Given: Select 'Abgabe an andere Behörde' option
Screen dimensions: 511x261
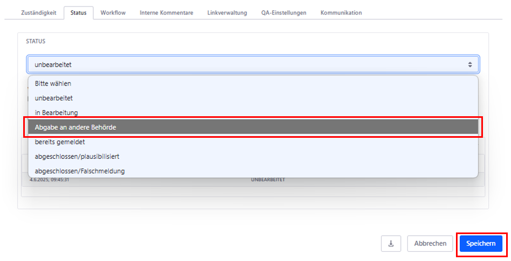Looking at the screenshot, I should tap(253, 127).
